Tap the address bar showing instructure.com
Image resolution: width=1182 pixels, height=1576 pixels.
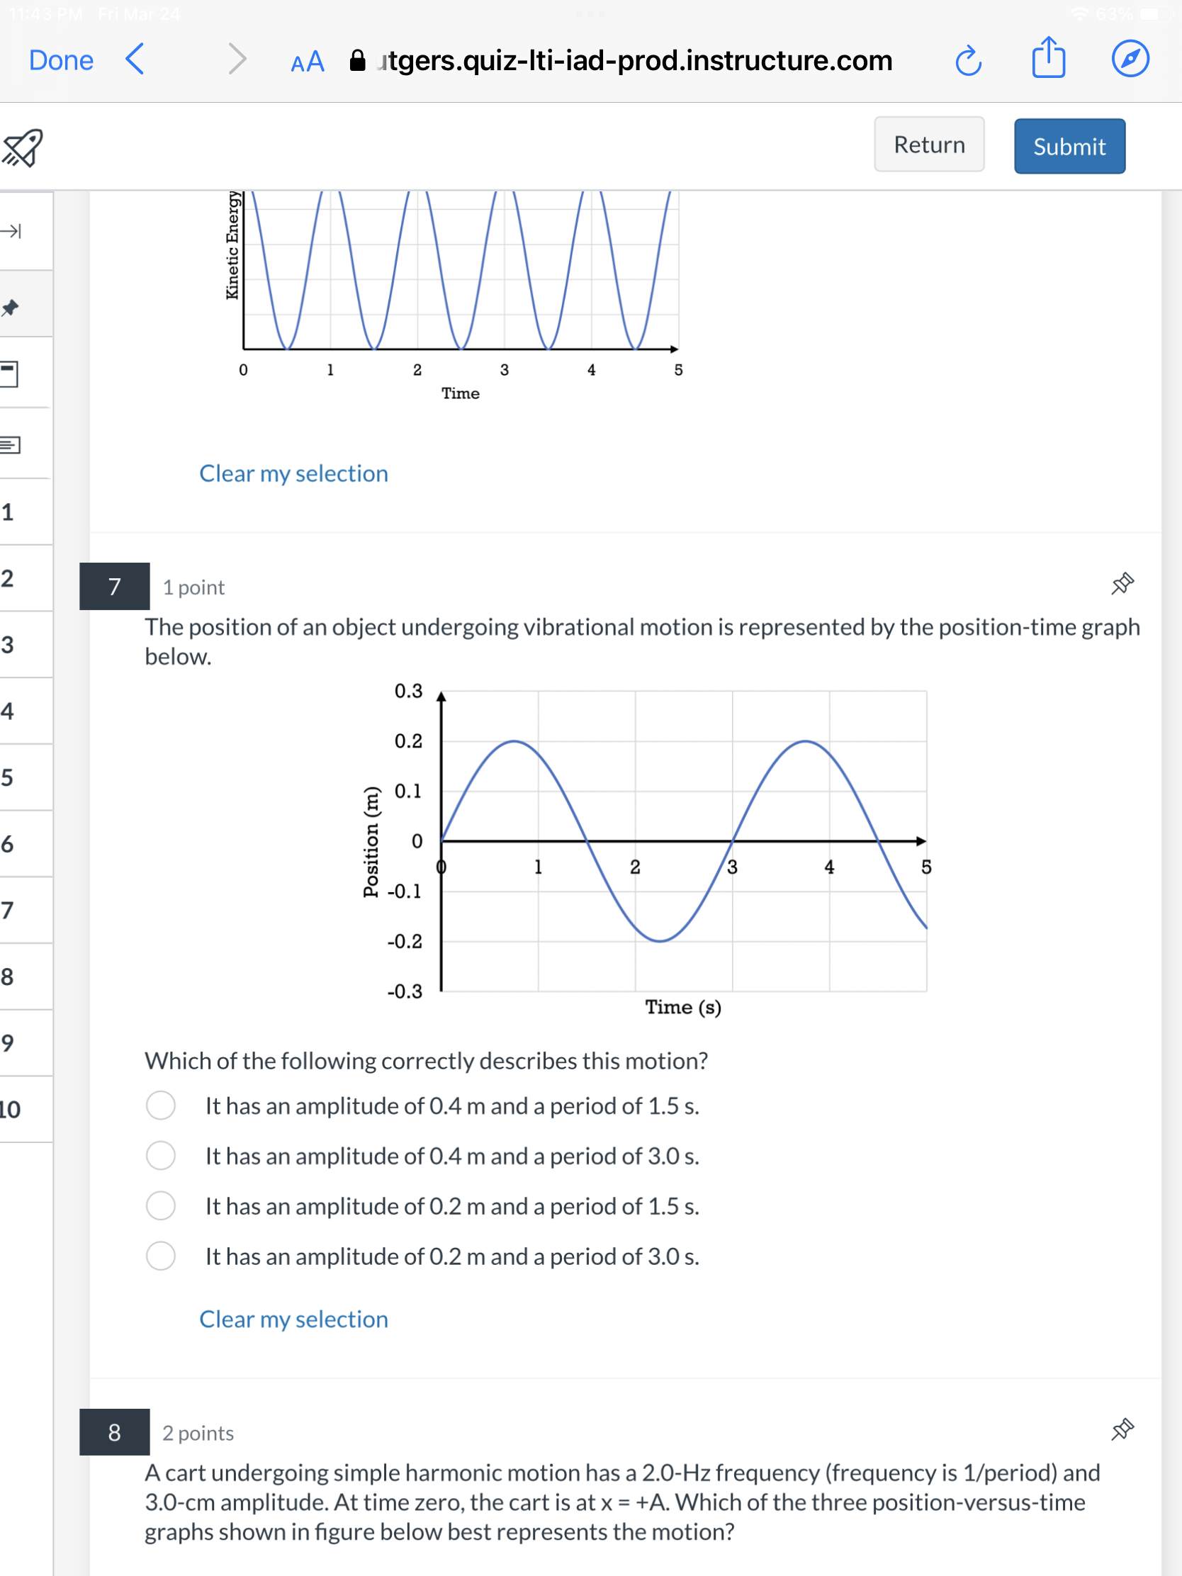633,60
